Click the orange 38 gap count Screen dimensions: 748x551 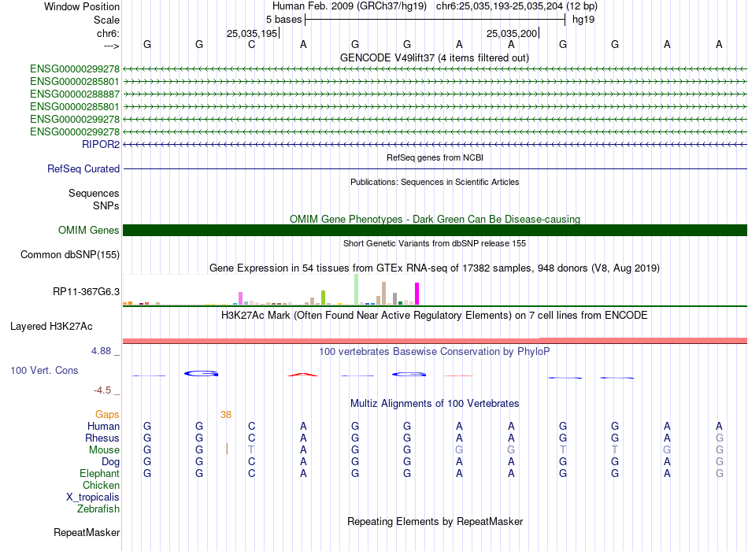(226, 415)
